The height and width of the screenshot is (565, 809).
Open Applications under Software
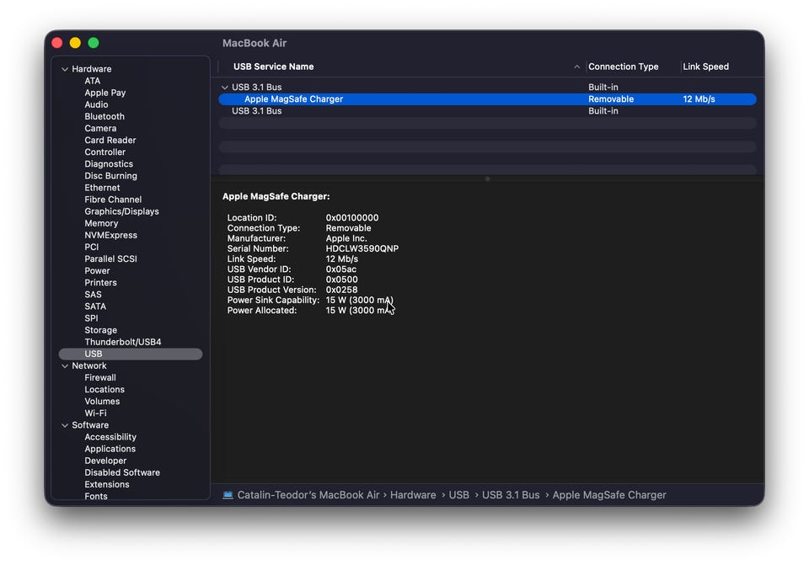pos(110,449)
